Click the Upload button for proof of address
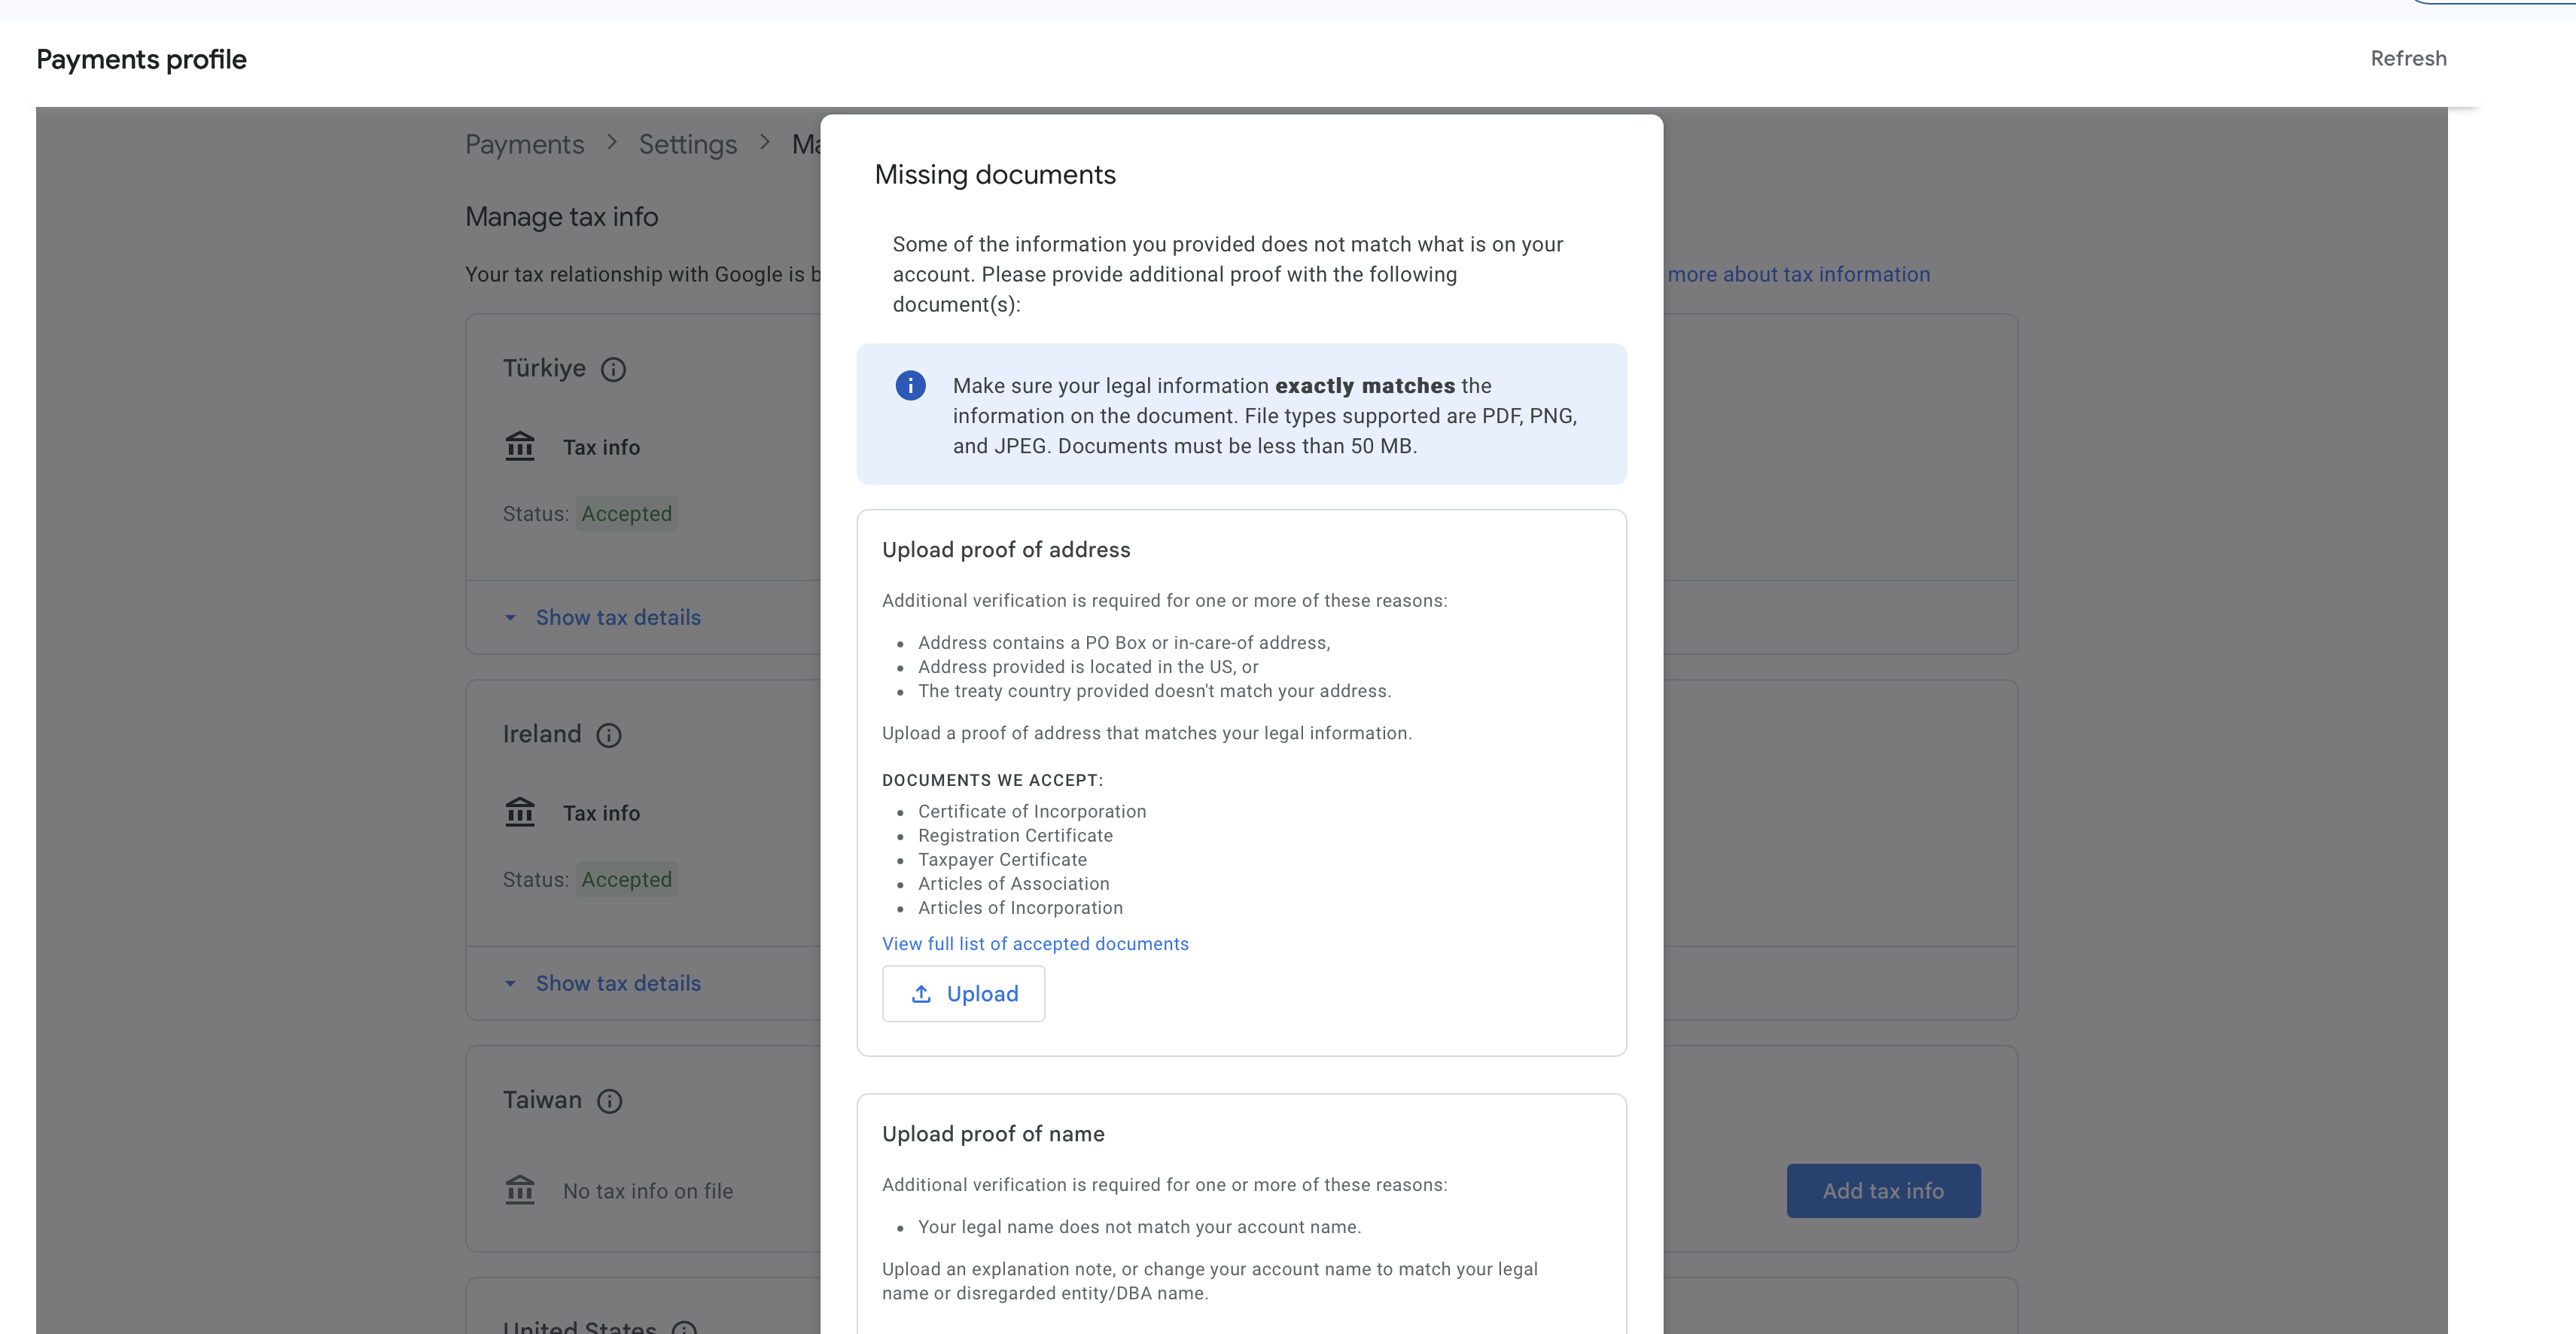The height and width of the screenshot is (1334, 2576). point(963,994)
